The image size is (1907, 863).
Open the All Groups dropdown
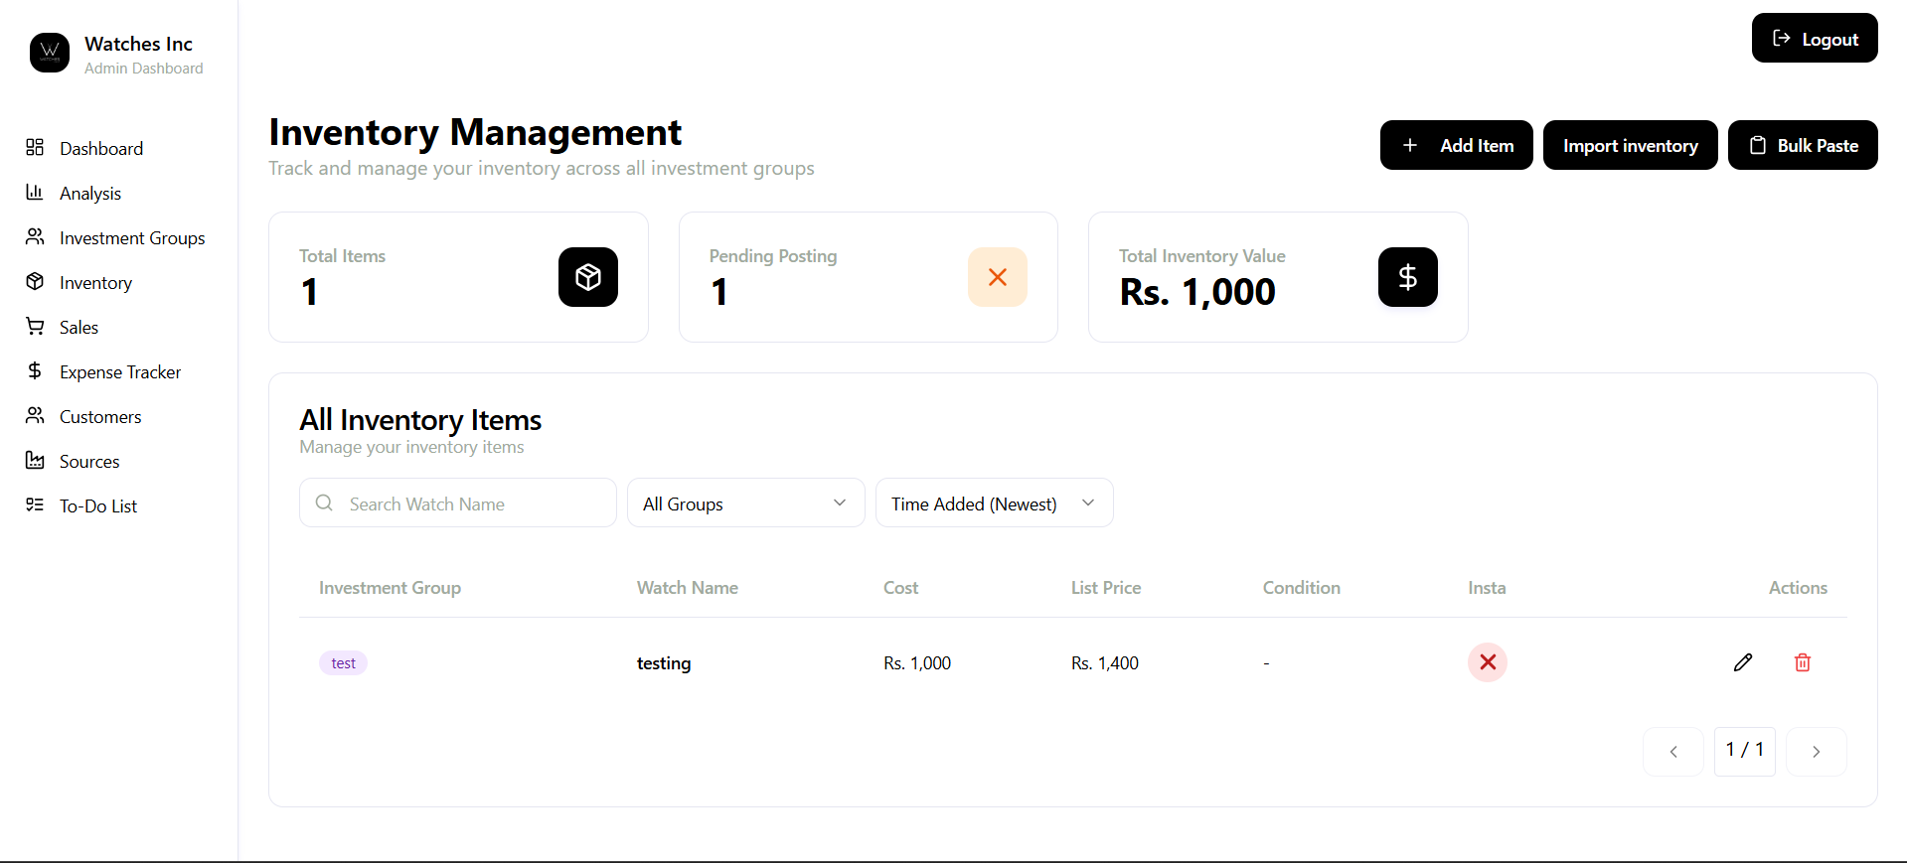click(745, 503)
